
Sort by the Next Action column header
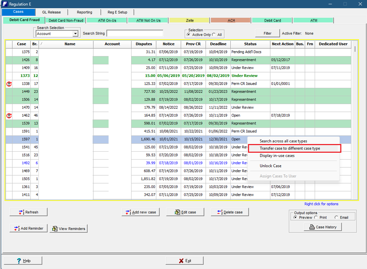pyautogui.click(x=282, y=44)
